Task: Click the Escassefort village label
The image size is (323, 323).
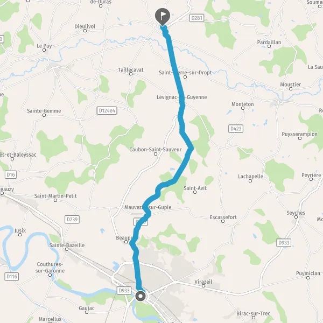Action: point(223,217)
